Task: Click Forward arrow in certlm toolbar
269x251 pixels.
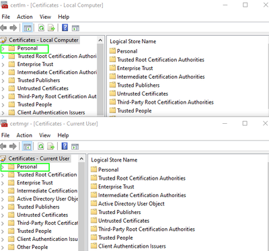Action: [13, 28]
